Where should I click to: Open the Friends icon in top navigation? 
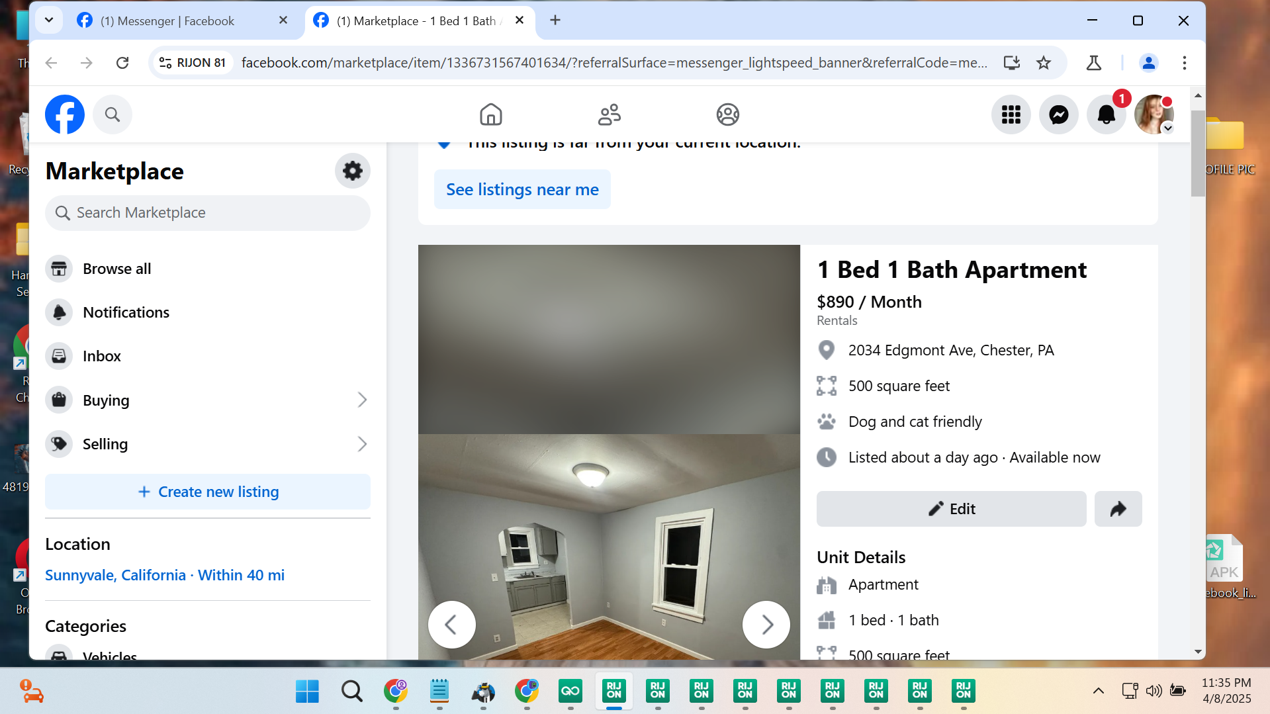[610, 114]
